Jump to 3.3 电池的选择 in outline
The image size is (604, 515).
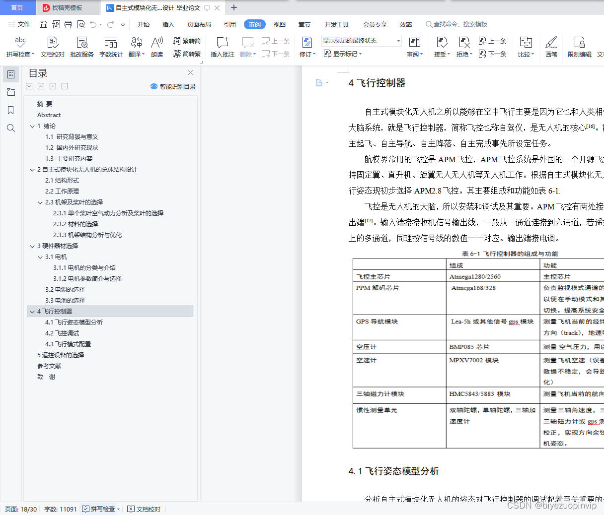point(65,301)
